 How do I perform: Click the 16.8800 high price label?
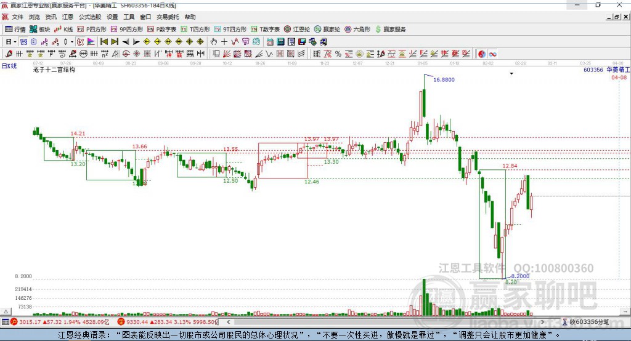(x=444, y=79)
